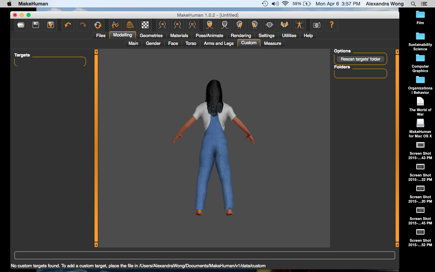The image size is (435, 272).
Task: Click the orange circular-arrows Reset icon
Action: [x=98, y=25]
